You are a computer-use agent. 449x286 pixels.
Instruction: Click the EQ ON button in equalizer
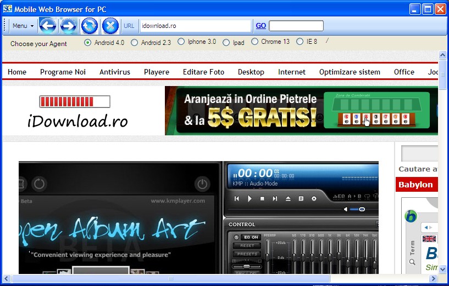coord(251,237)
